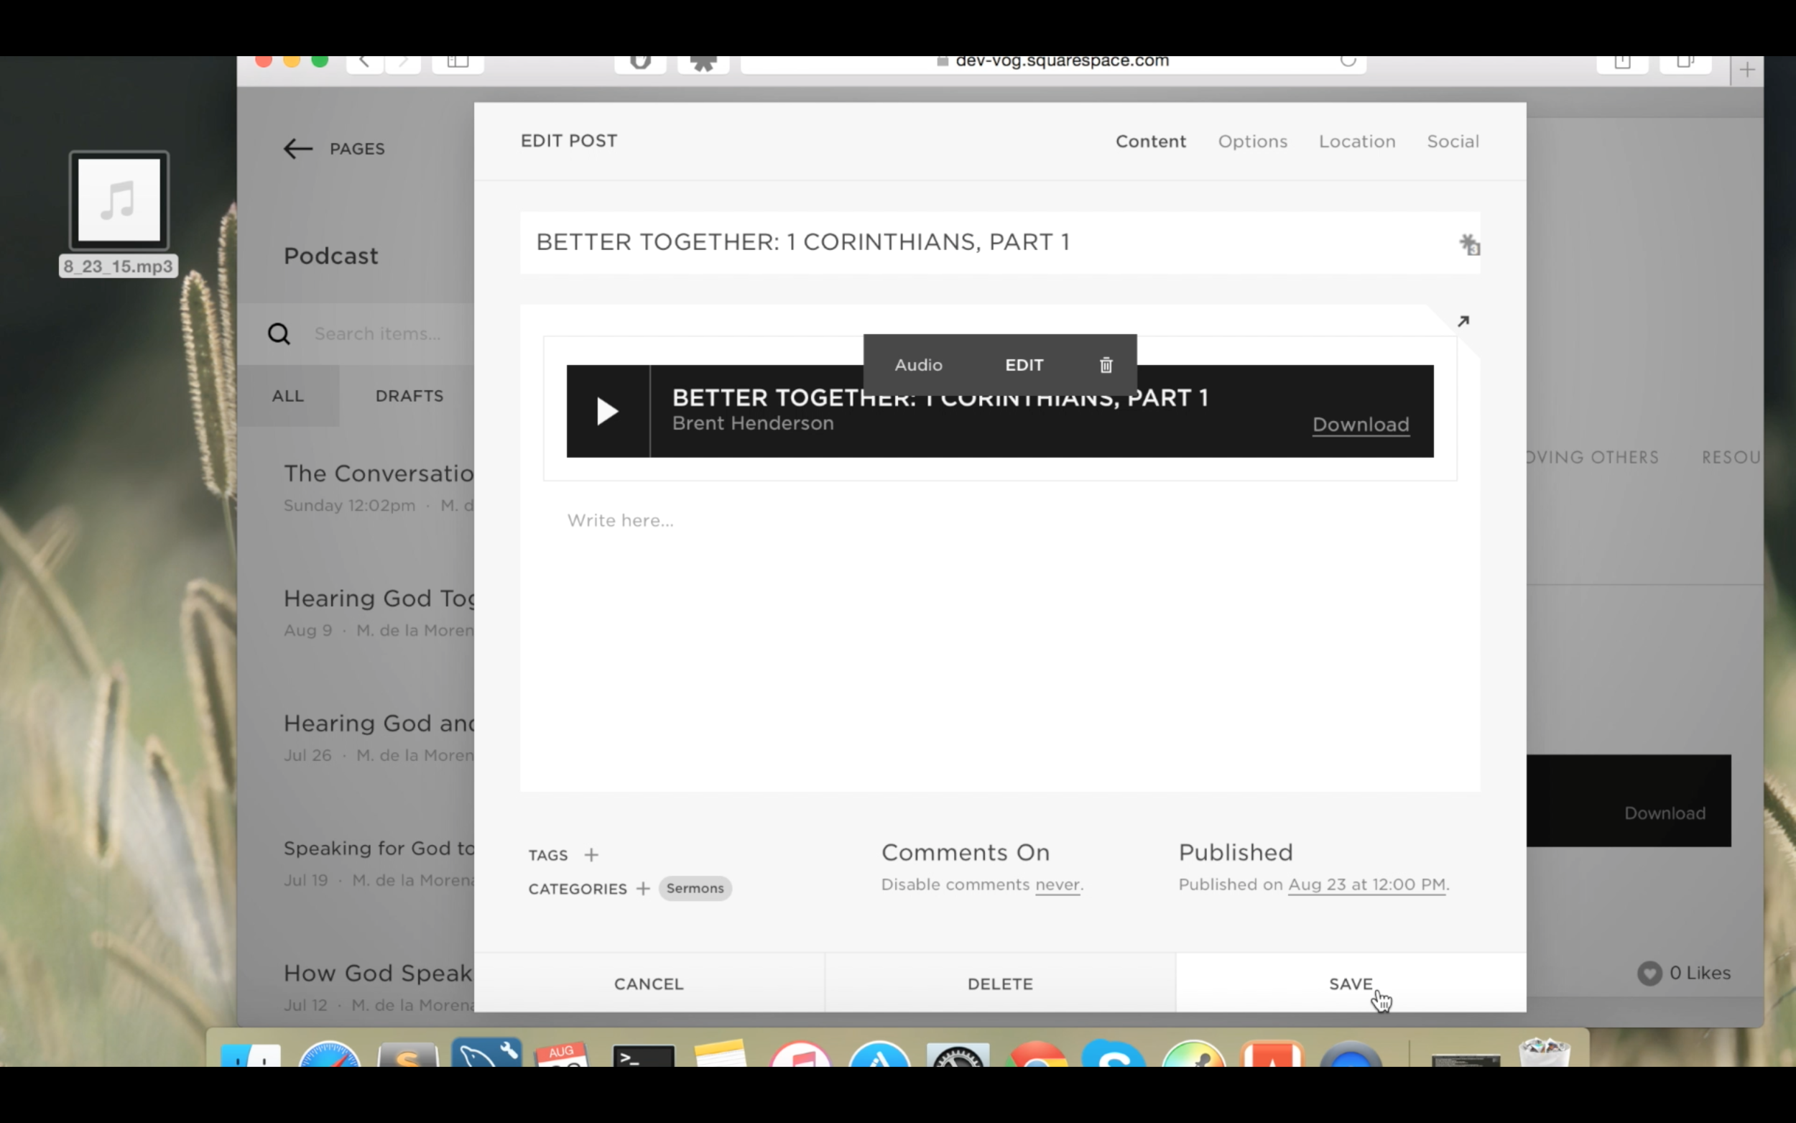Click the post title input field
Viewport: 1796px width, 1123px height.
(x=999, y=242)
